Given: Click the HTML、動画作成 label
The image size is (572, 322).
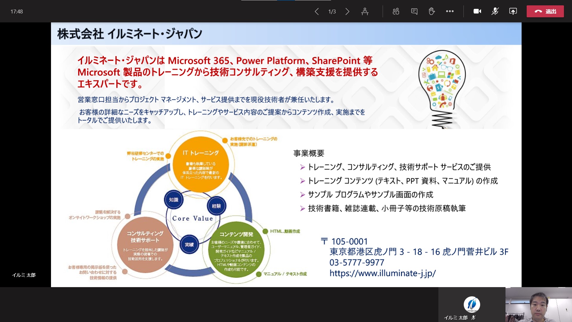Looking at the screenshot, I should [x=285, y=231].
